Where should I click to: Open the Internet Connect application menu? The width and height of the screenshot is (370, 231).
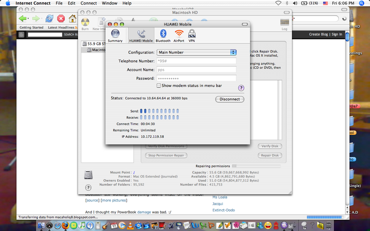[x=33, y=3]
